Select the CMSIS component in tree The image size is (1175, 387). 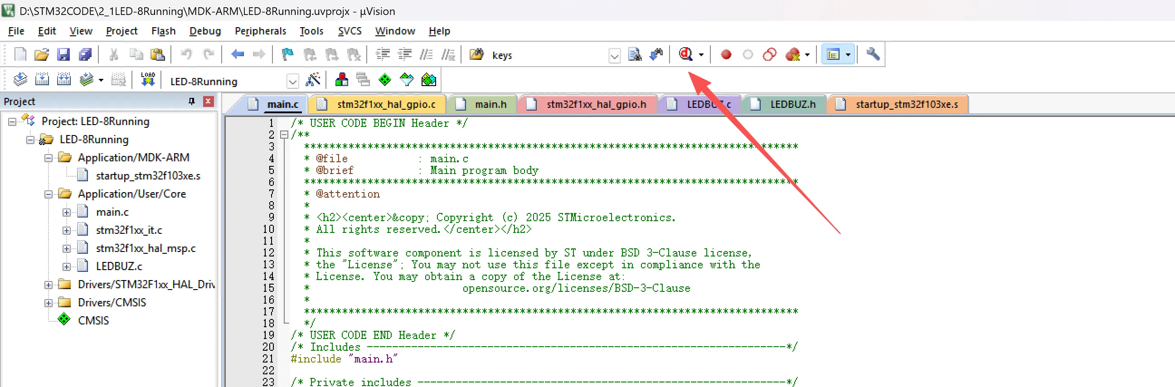click(93, 320)
